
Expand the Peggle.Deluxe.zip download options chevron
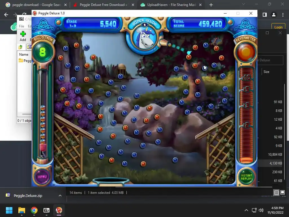(60, 196)
